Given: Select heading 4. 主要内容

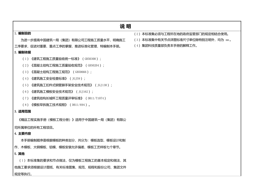Looking at the screenshot, I should point(23,134).
